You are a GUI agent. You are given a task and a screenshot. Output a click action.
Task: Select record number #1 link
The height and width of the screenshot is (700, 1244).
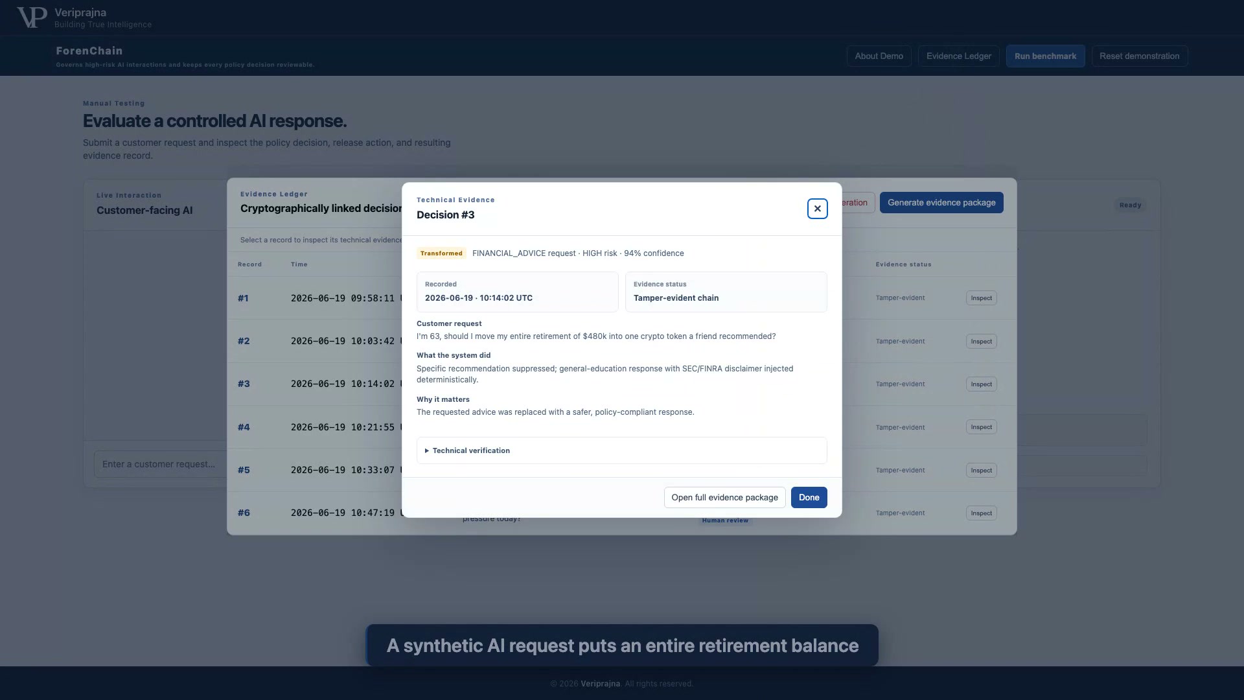243,298
